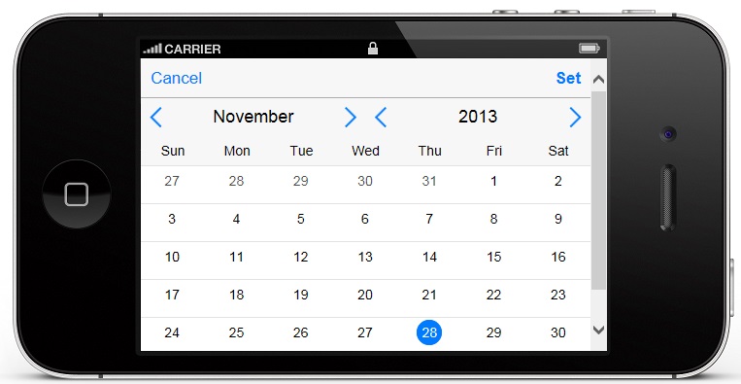Click the November month label
The image size is (741, 384).
point(253,117)
